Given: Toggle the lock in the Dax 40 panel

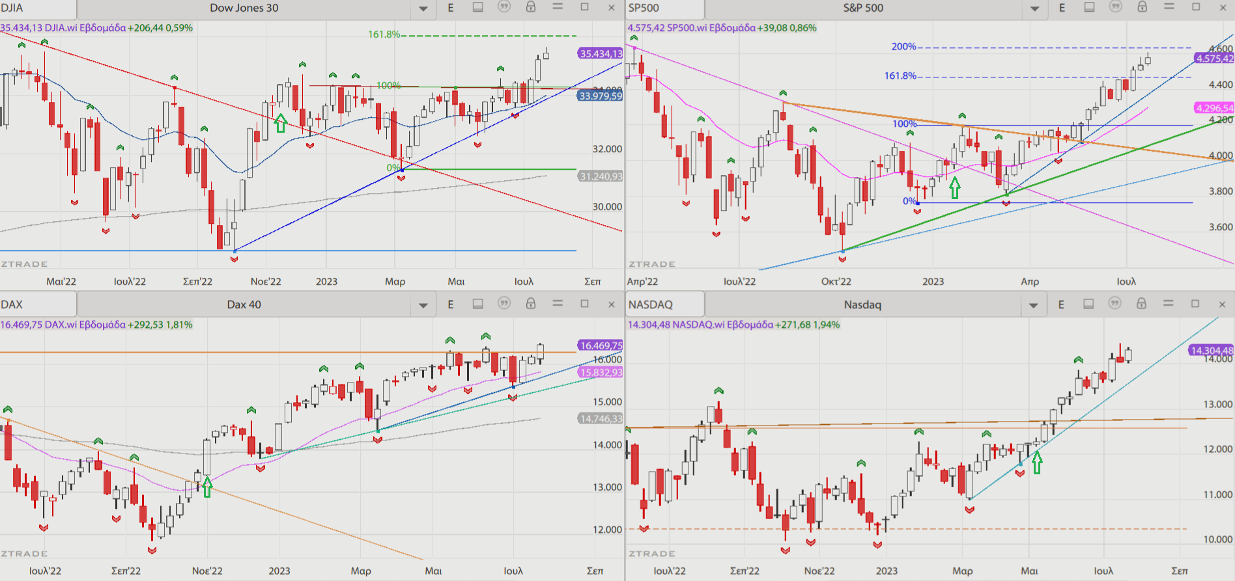Looking at the screenshot, I should coord(531,304).
